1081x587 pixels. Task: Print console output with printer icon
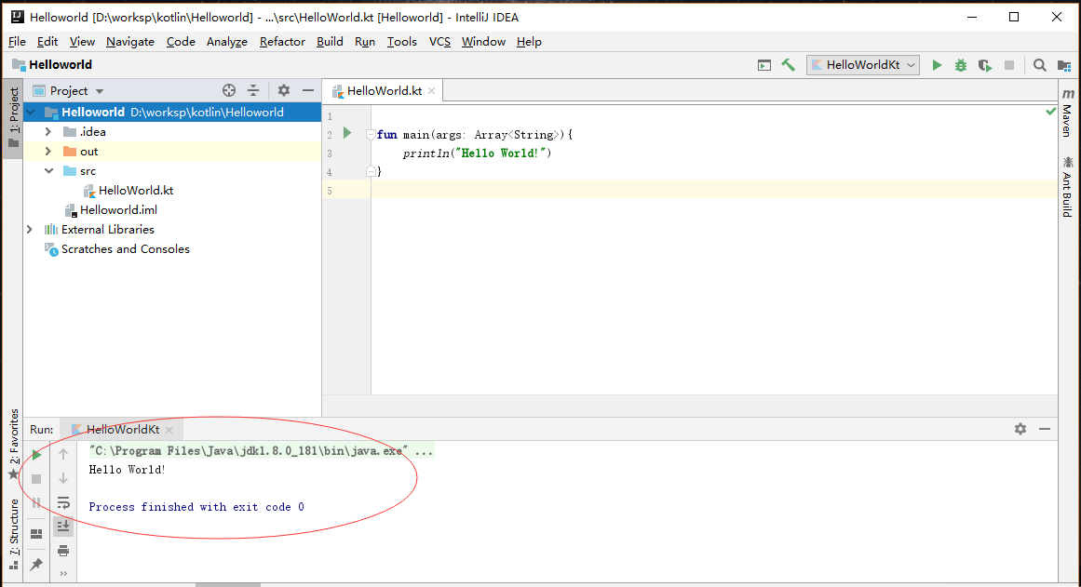[x=63, y=551]
